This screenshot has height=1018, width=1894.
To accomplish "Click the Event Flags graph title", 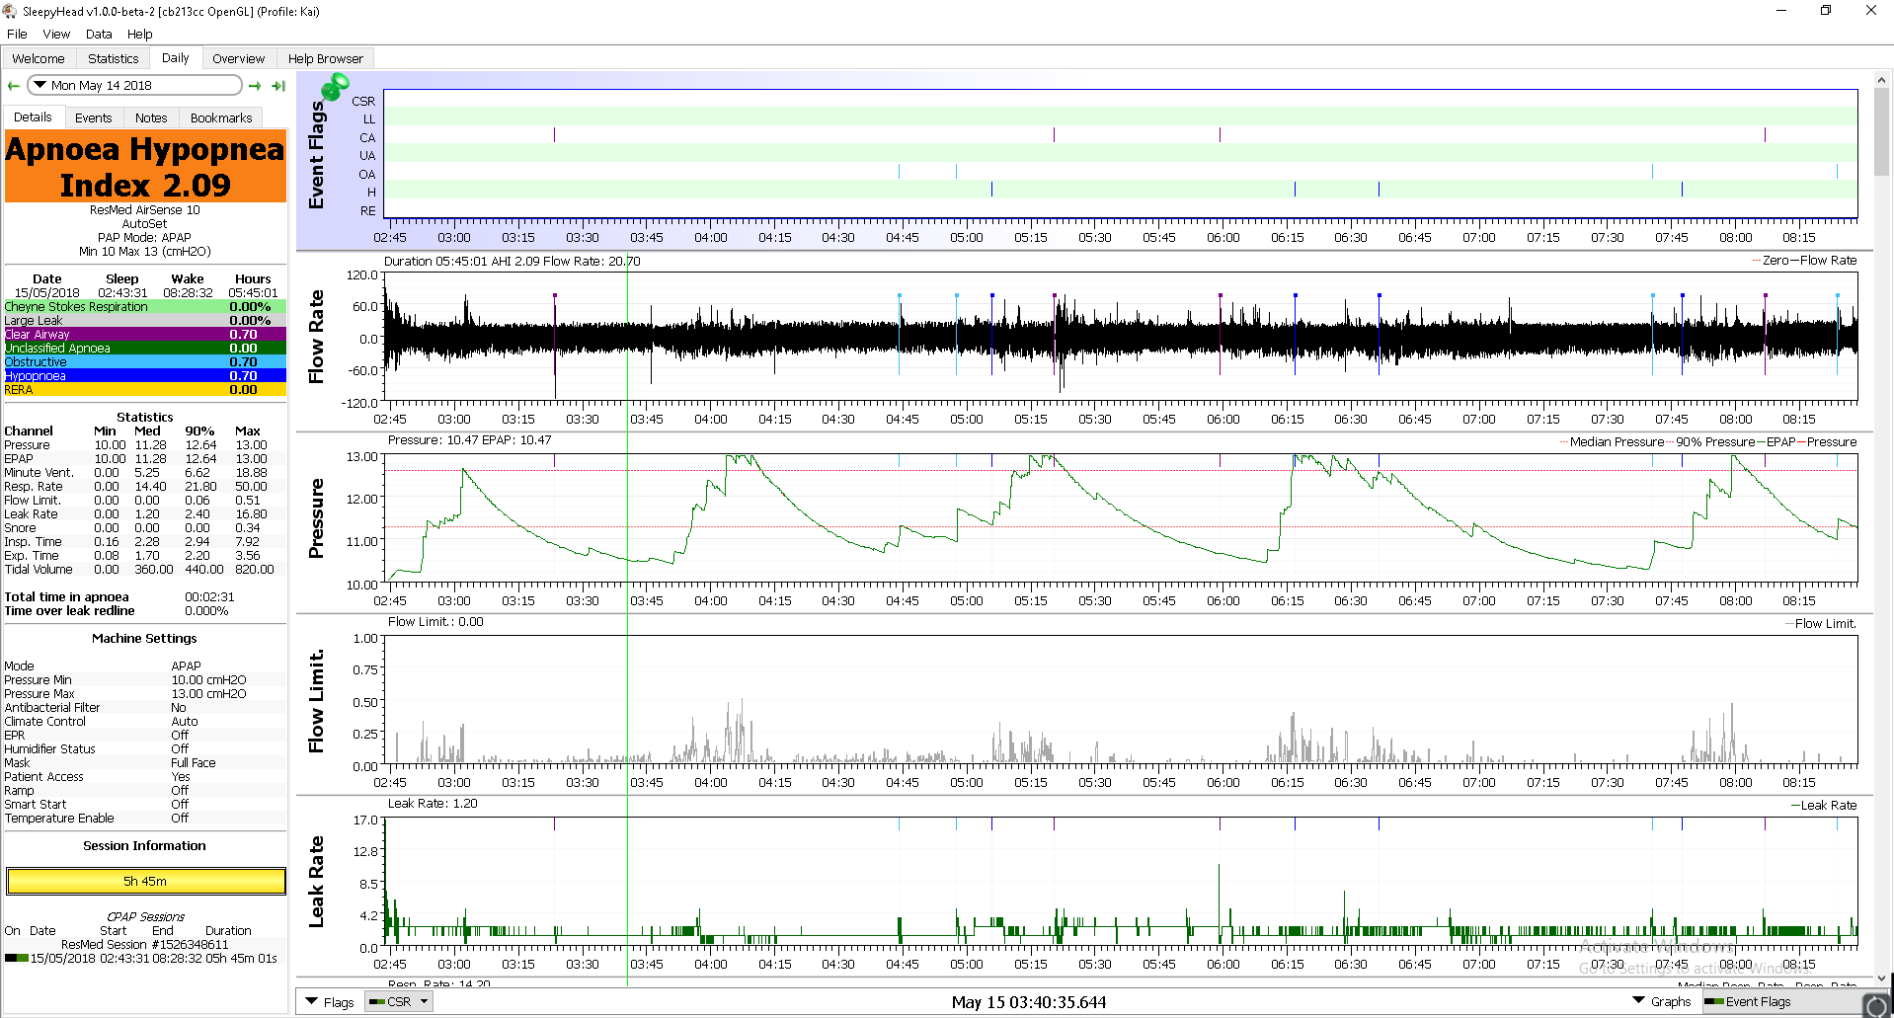I will (316, 154).
